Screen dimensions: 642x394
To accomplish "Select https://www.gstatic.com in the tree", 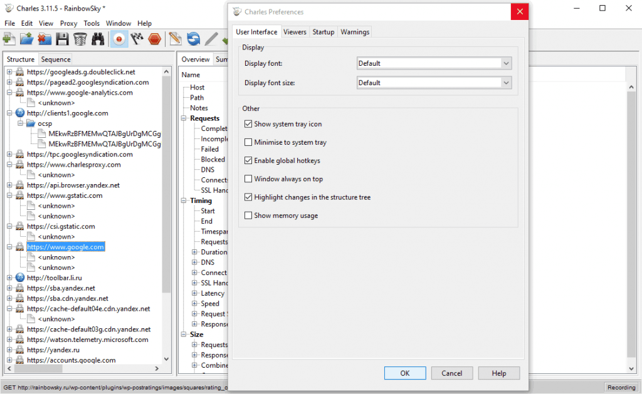I will coord(65,195).
